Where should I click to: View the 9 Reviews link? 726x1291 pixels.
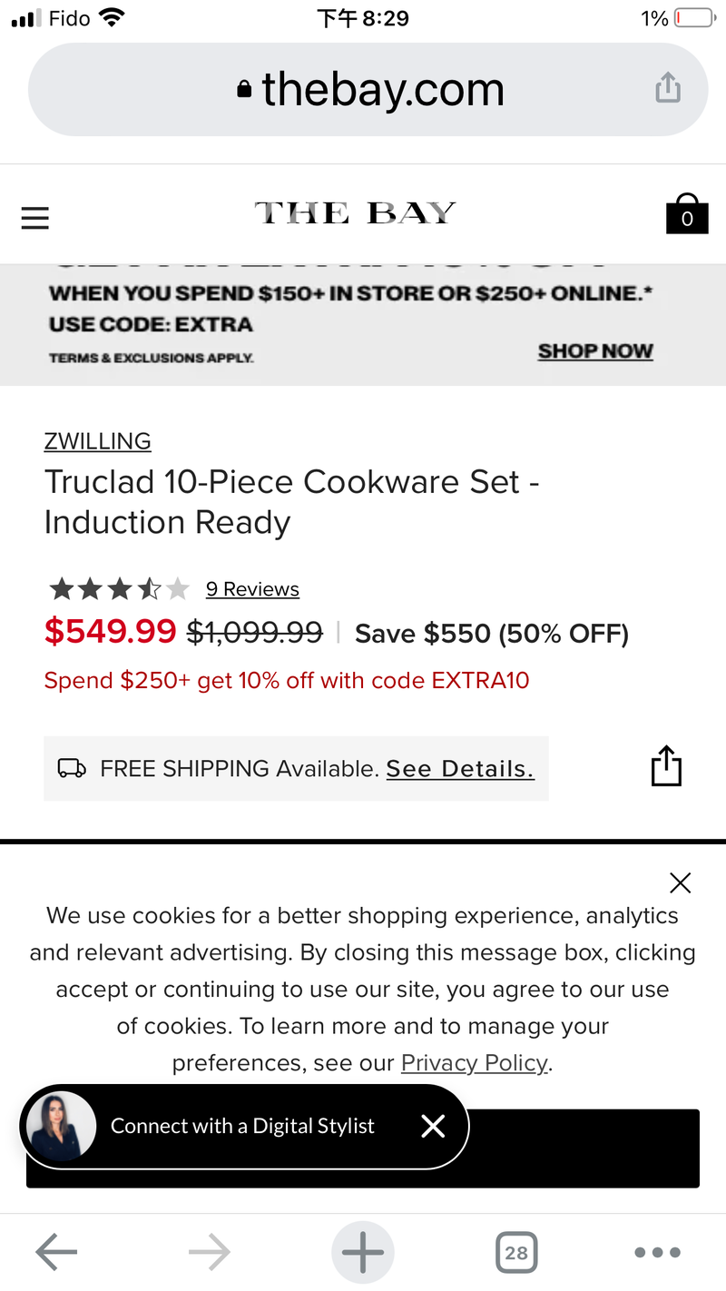[252, 589]
